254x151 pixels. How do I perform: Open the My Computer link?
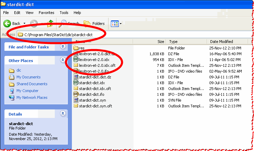[27, 91]
